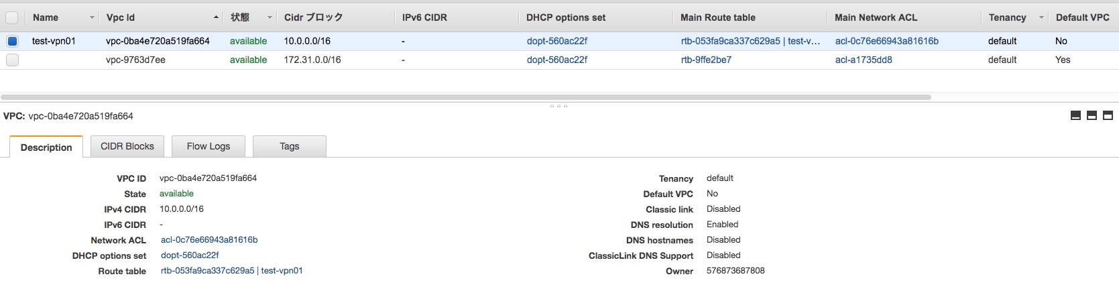Collapse details pane using the bottom-bar layout icon
Viewport: 1119px width, 295px height.
click(x=1075, y=116)
